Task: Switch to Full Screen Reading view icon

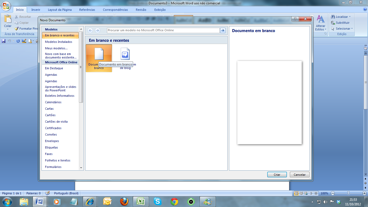Action: pyautogui.click(x=301, y=193)
